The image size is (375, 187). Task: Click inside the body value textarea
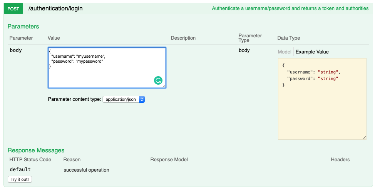coord(107,68)
